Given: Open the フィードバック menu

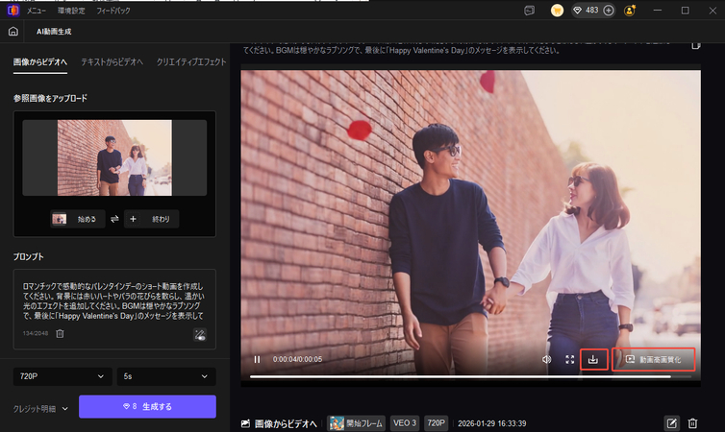Looking at the screenshot, I should pyautogui.click(x=113, y=11).
